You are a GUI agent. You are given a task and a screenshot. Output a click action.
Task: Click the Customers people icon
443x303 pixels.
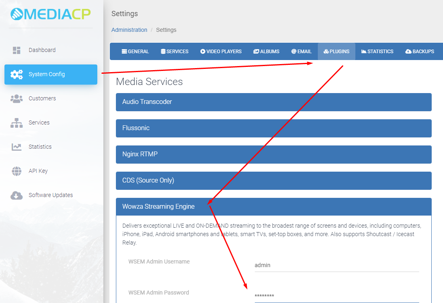17,99
